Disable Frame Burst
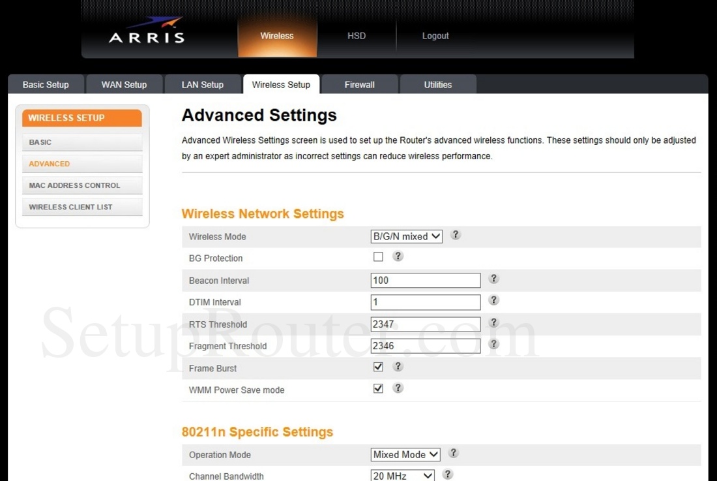Screen dimensions: 717x481 [378, 367]
